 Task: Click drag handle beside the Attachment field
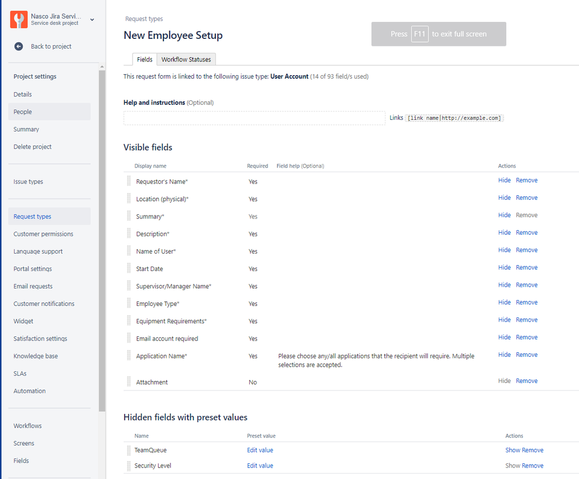click(128, 381)
